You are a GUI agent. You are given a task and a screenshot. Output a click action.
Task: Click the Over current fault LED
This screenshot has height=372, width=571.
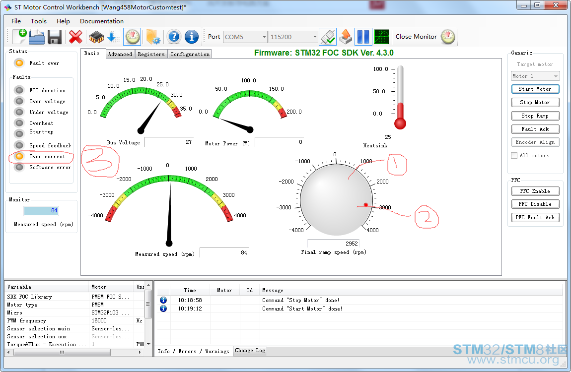pos(19,156)
